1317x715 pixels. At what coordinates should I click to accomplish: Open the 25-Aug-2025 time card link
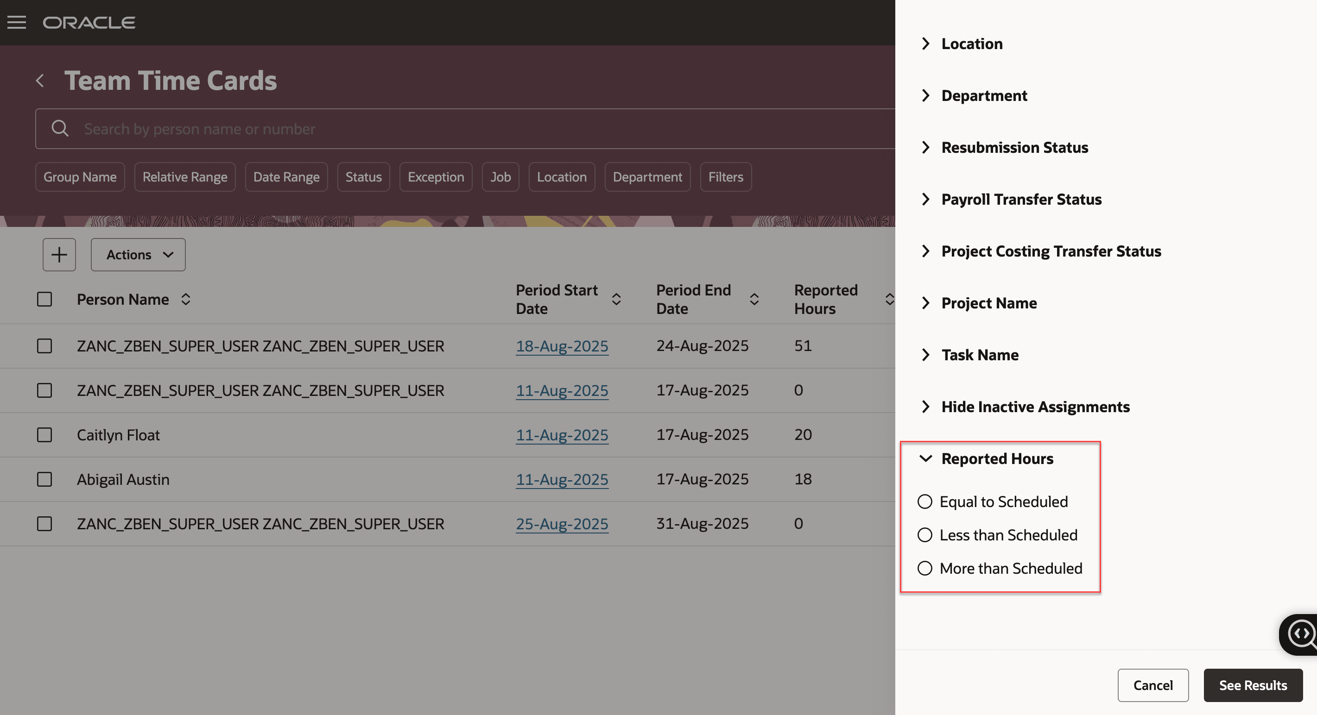tap(562, 523)
